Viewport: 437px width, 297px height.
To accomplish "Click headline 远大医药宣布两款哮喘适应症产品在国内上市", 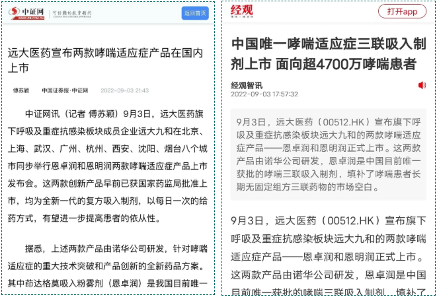I will [105, 61].
